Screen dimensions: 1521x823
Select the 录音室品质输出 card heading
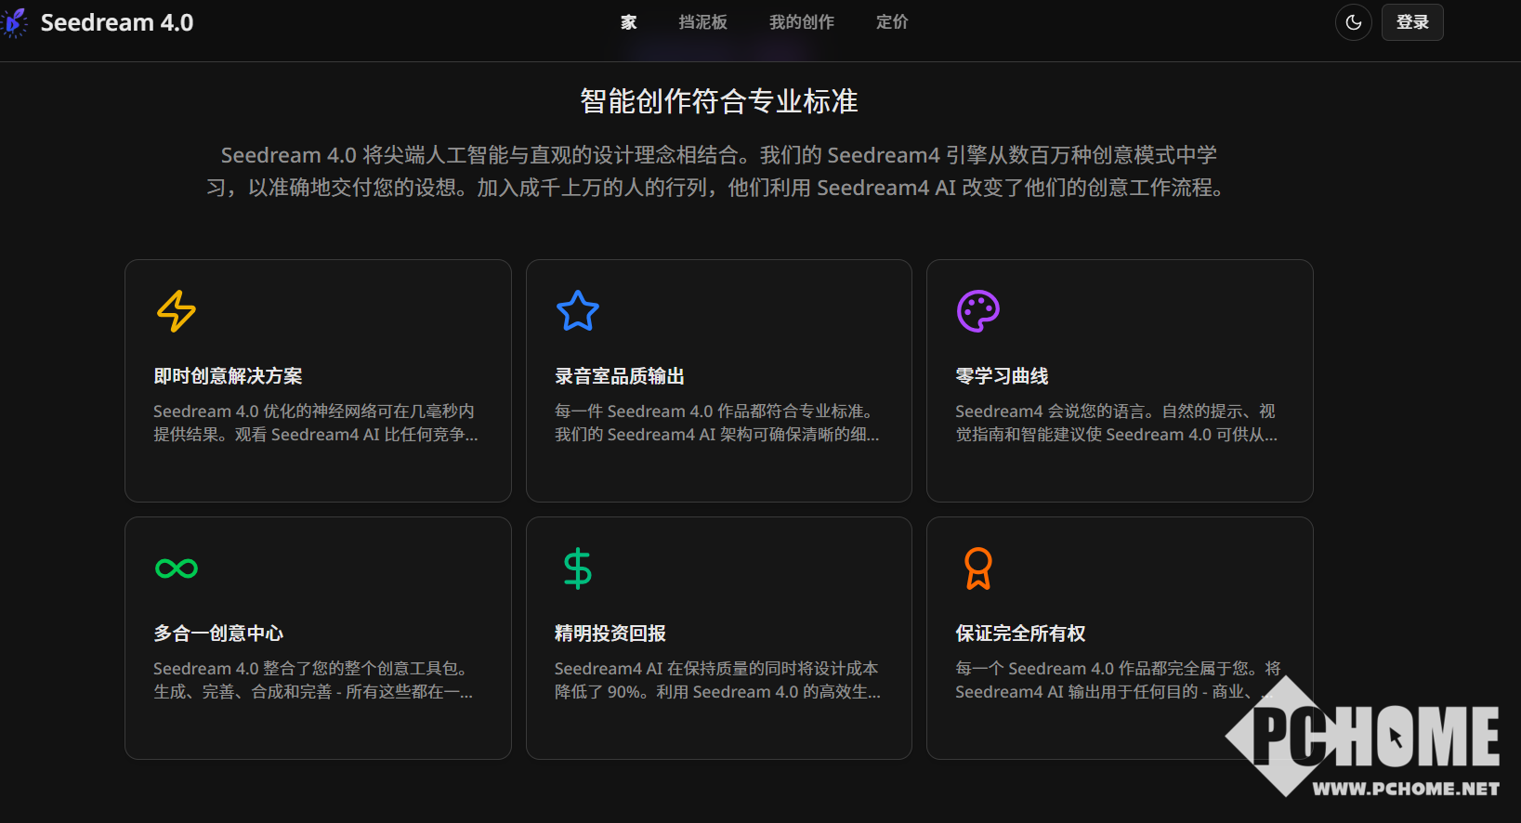(619, 376)
